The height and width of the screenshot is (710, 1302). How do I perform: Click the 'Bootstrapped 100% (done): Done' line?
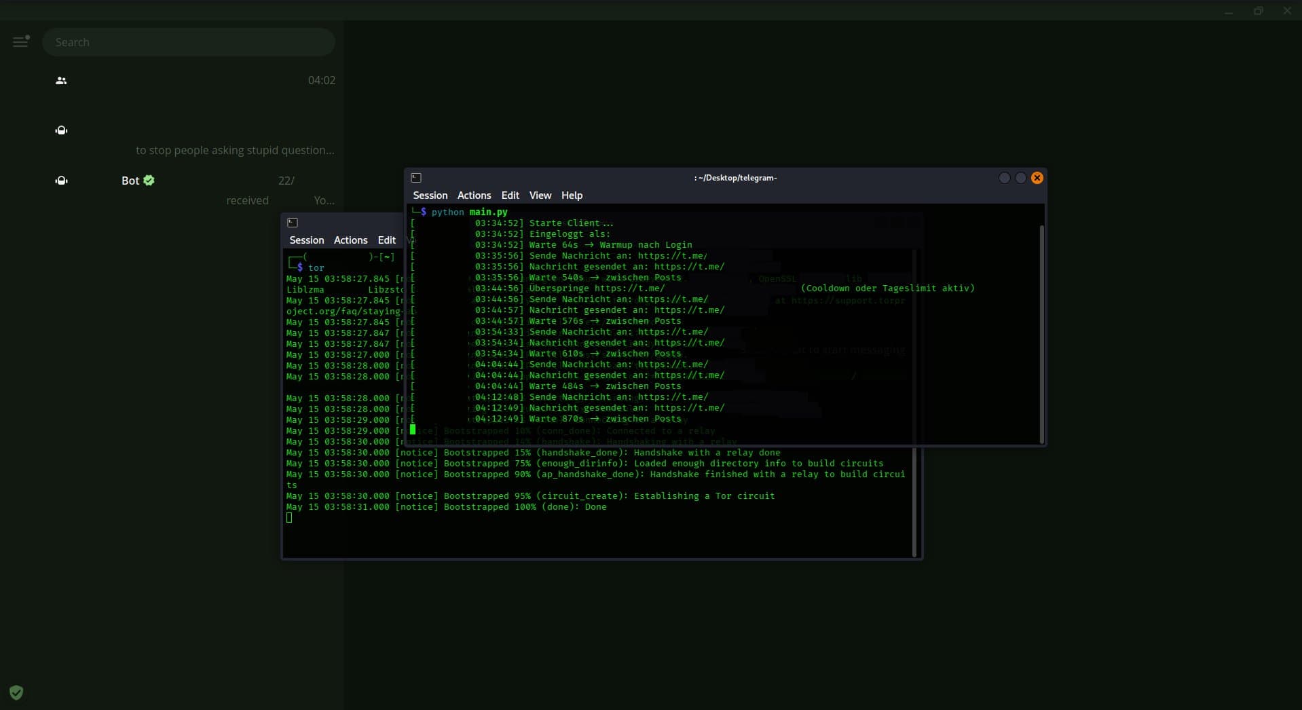pos(446,507)
